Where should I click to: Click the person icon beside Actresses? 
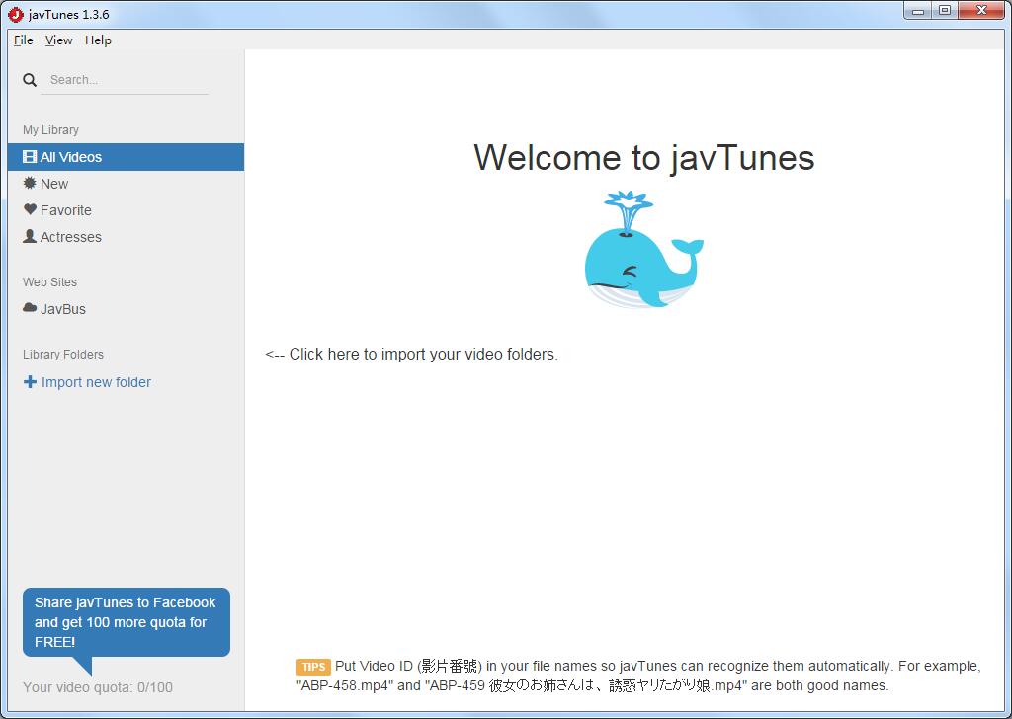pyautogui.click(x=30, y=236)
